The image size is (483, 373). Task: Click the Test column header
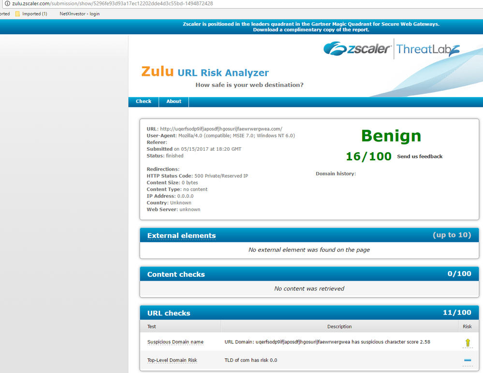pyautogui.click(x=151, y=327)
